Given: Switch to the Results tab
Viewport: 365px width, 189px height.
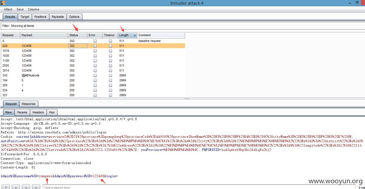Looking at the screenshot, I should pos(10,17).
